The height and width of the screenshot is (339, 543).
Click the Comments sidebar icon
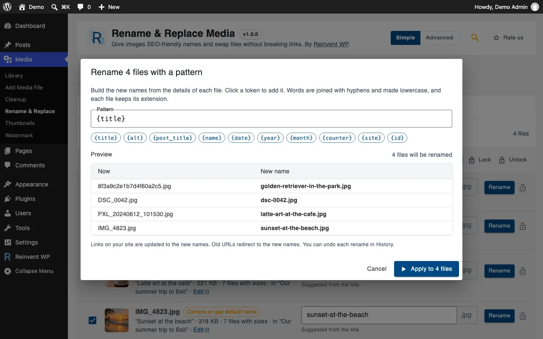[x=8, y=165]
